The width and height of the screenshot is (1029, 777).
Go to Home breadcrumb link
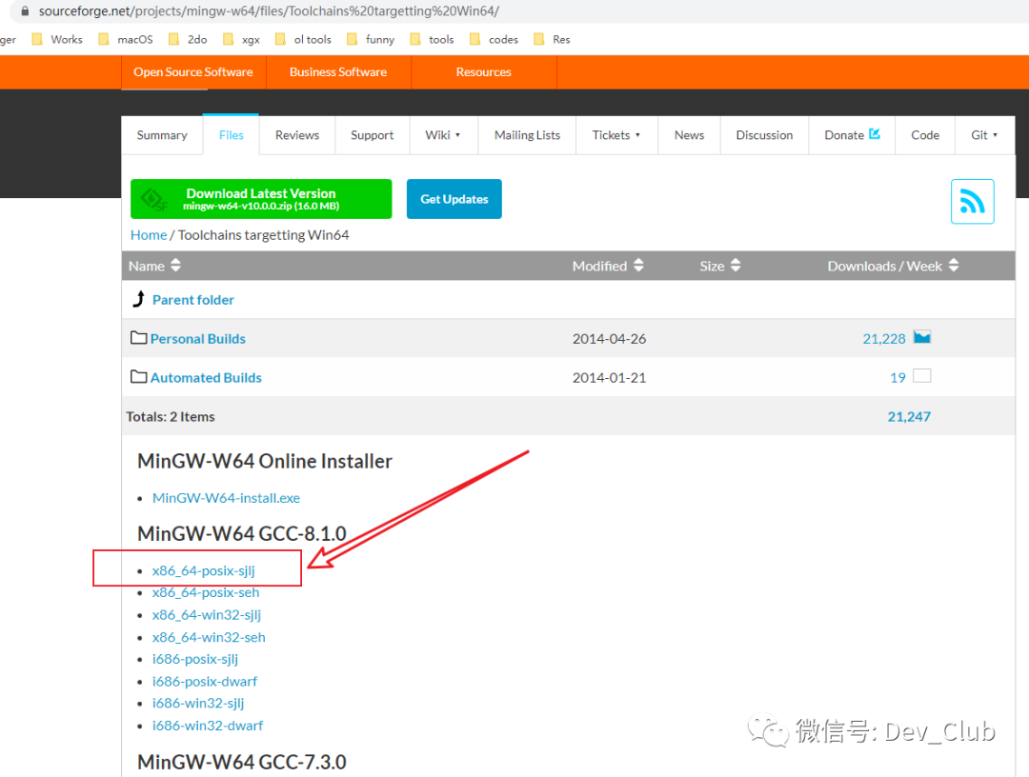pyautogui.click(x=149, y=235)
